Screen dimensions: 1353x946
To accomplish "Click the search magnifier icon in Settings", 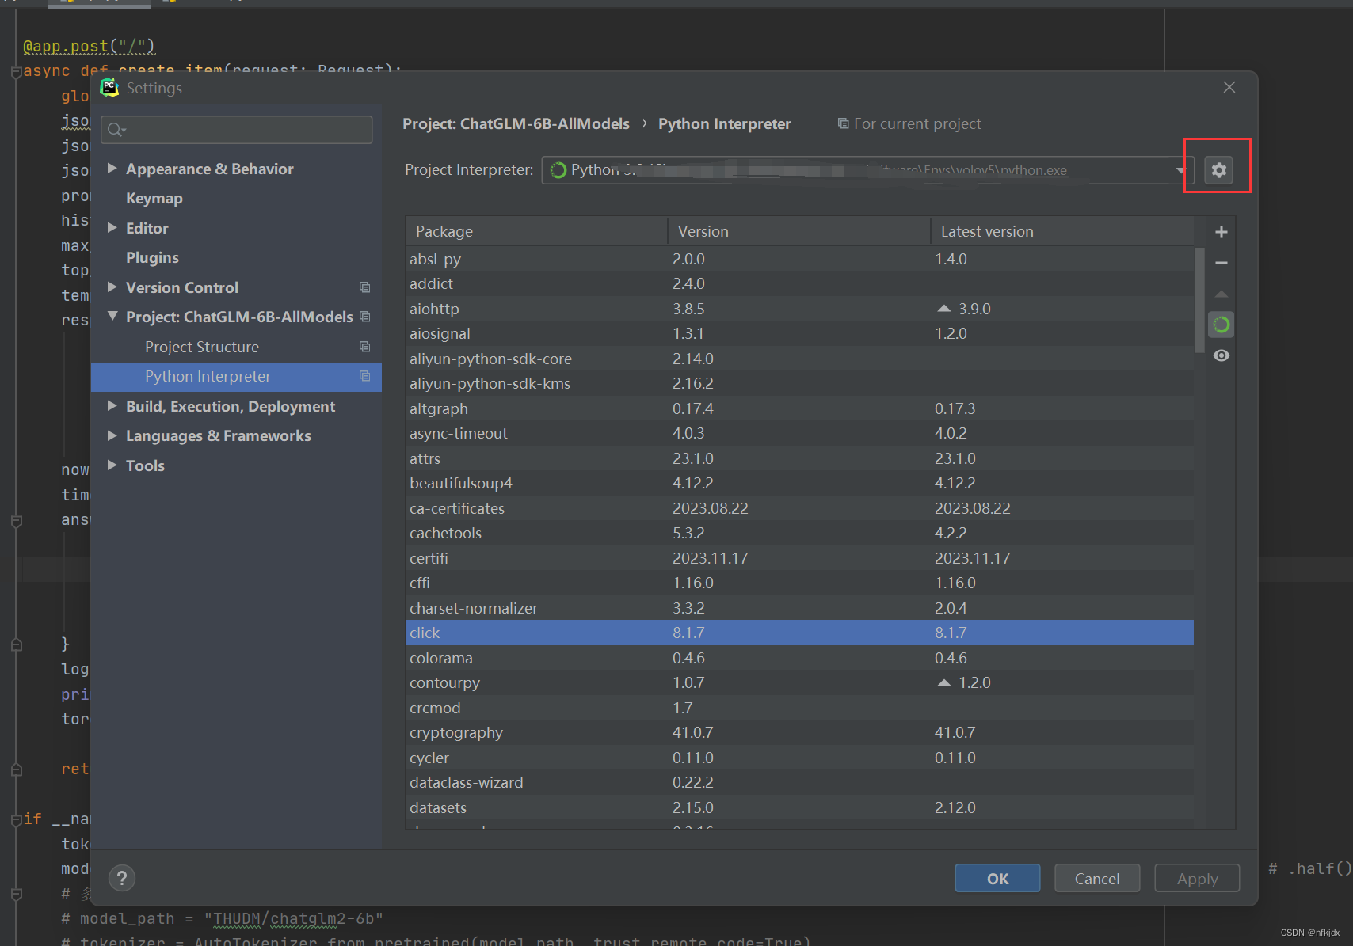I will click(116, 130).
